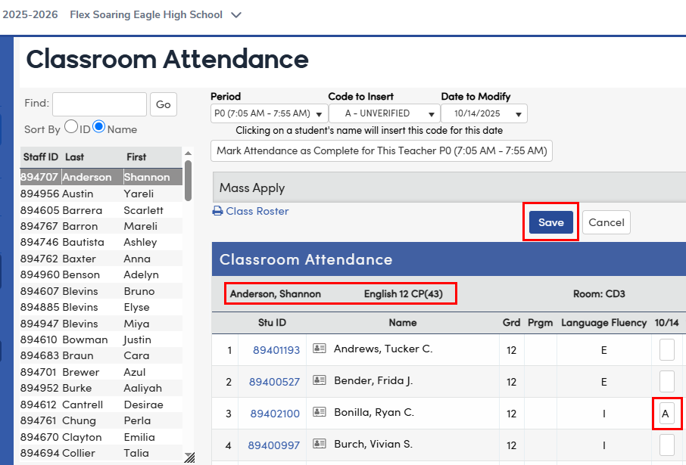Open ID card icon for Bonilla, Ryan C.
The height and width of the screenshot is (465, 686).
point(320,411)
